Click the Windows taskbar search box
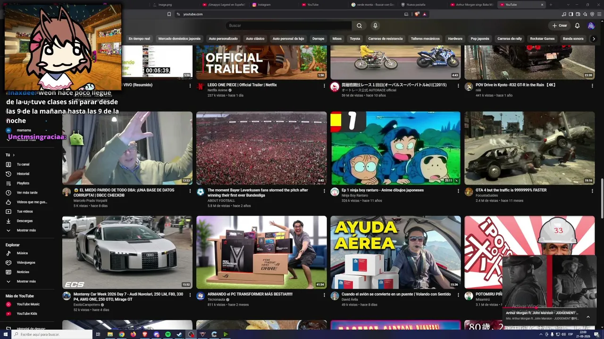This screenshot has width=604, height=339. tap(52, 334)
